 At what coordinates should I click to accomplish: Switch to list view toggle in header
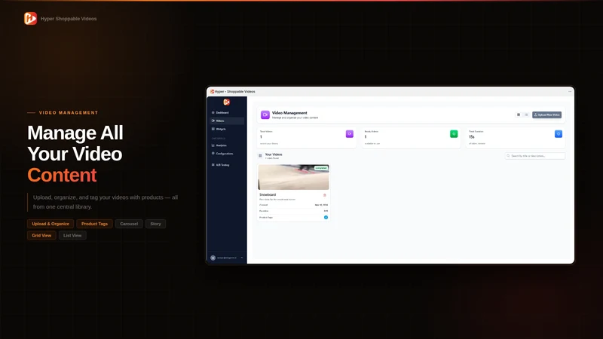526,115
